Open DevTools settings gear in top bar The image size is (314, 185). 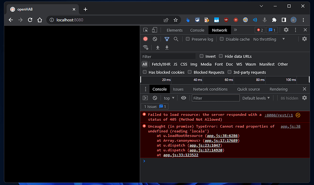pyautogui.click(x=286, y=30)
